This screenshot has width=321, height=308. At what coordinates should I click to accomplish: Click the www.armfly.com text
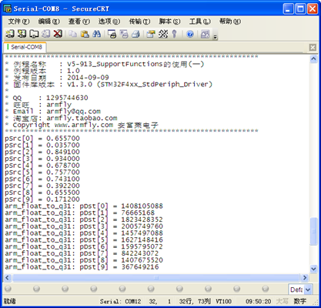point(84,125)
